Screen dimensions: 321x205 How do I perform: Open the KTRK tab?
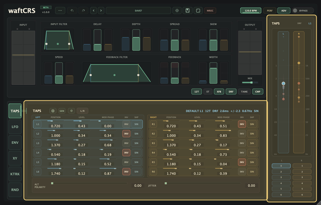point(15,174)
